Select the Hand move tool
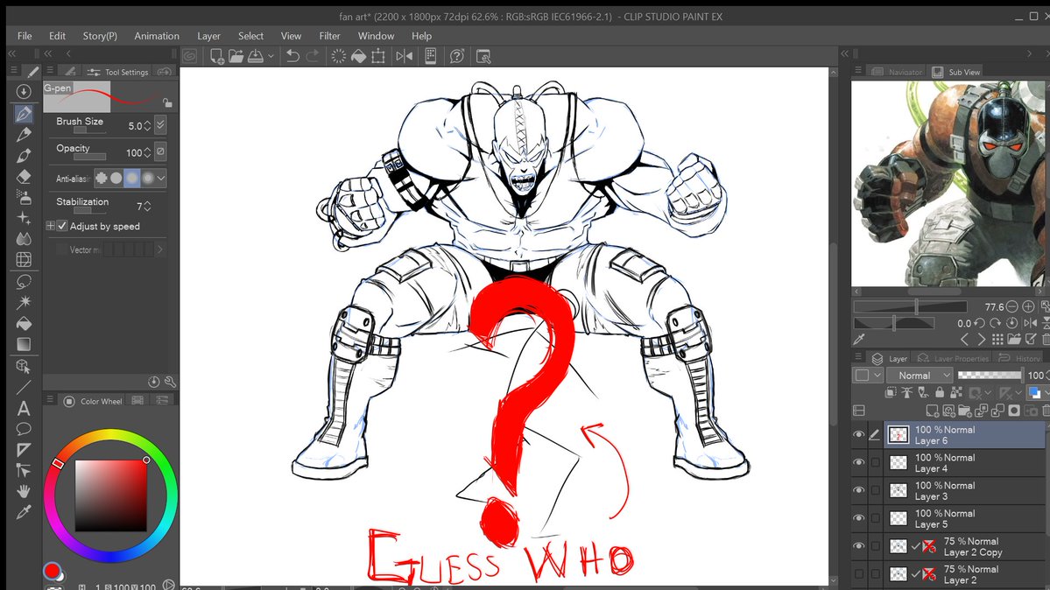1050x590 pixels. pos(24,492)
